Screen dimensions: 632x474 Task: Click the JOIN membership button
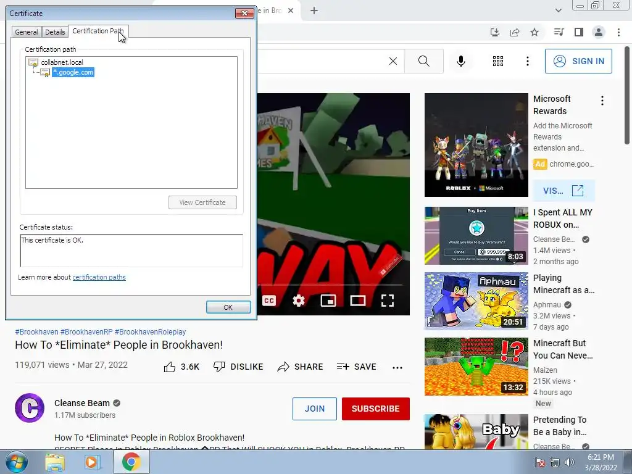314,409
